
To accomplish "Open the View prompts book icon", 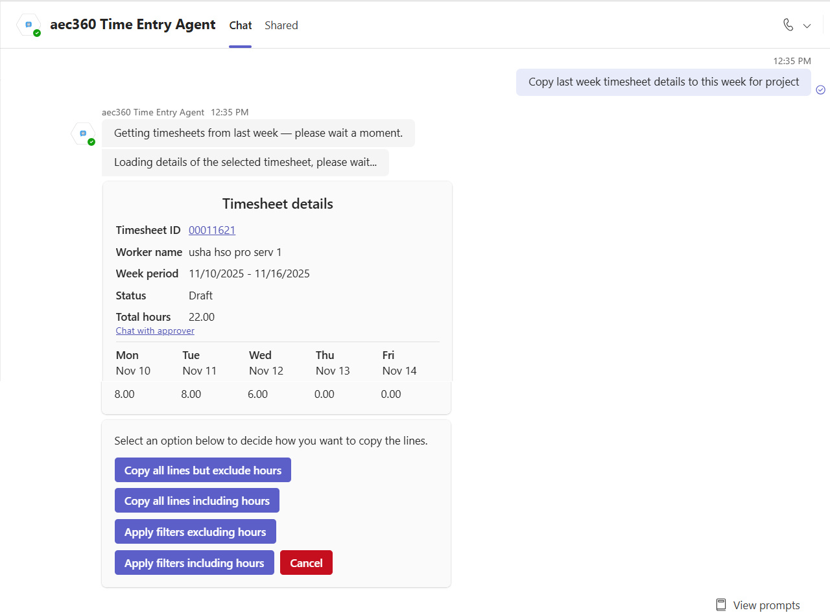I will (721, 605).
